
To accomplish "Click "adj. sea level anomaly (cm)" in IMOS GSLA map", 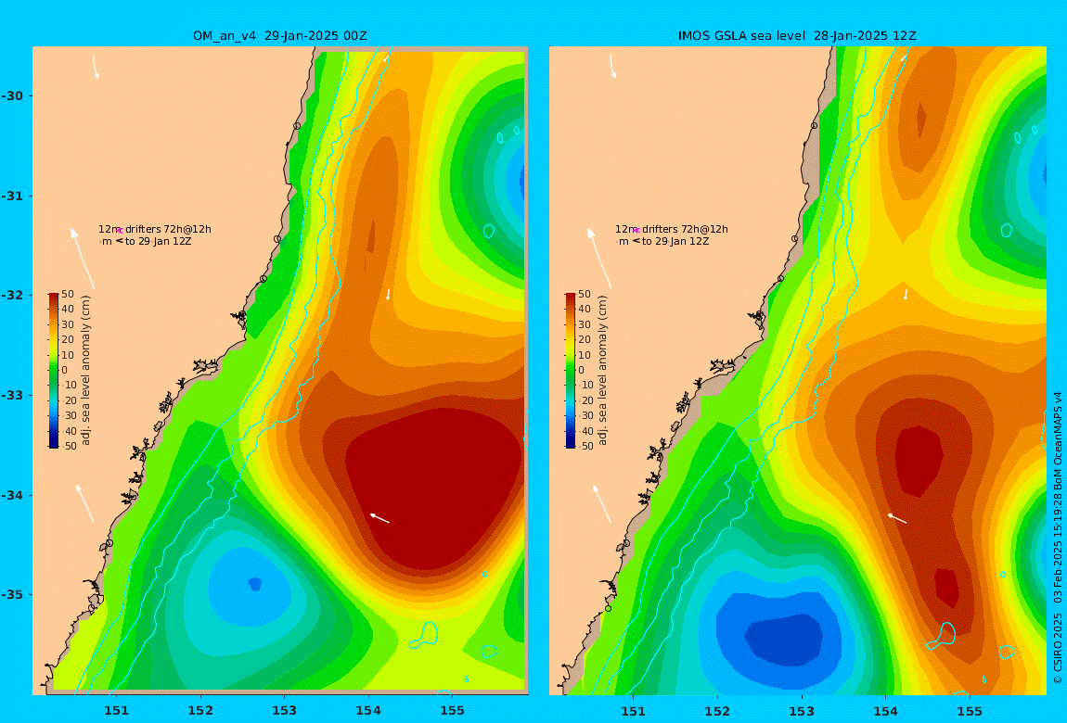I will [602, 371].
